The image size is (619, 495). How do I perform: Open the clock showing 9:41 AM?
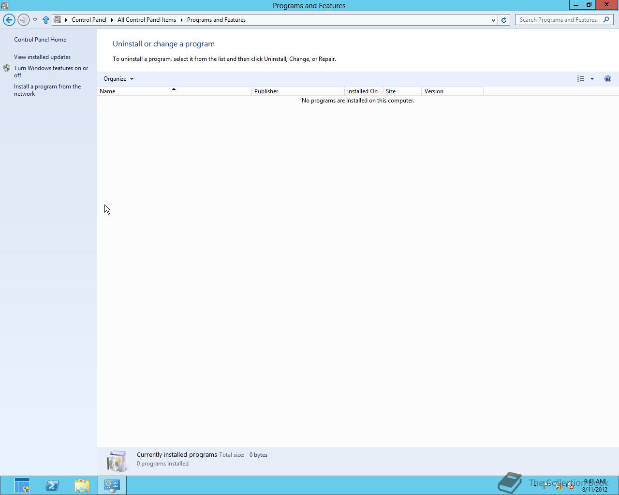[594, 485]
